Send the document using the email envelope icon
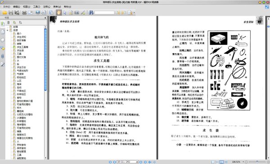Screen dimensions: 270x164 click(30, 13)
